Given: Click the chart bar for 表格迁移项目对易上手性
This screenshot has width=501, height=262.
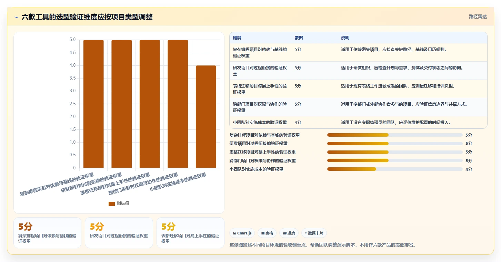Looking at the screenshot, I should [150, 104].
